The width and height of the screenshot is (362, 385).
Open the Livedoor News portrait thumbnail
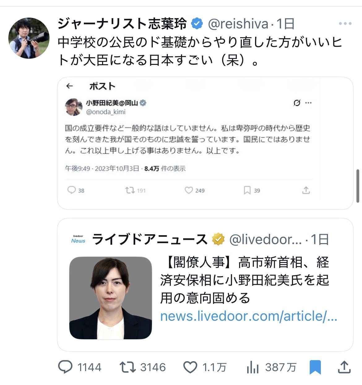[110, 298]
